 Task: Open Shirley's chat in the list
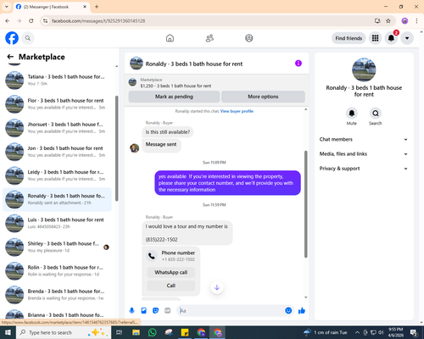point(57,247)
